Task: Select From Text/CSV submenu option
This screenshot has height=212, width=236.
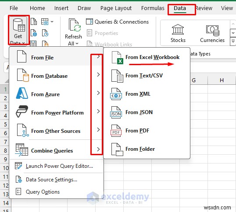Action: [x=147, y=76]
